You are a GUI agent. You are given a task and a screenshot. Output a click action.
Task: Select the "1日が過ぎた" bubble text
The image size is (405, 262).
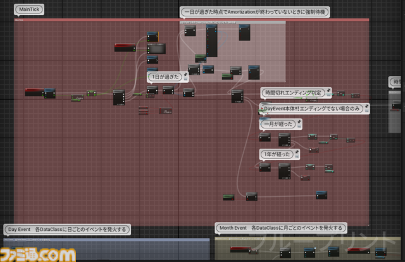click(x=166, y=77)
